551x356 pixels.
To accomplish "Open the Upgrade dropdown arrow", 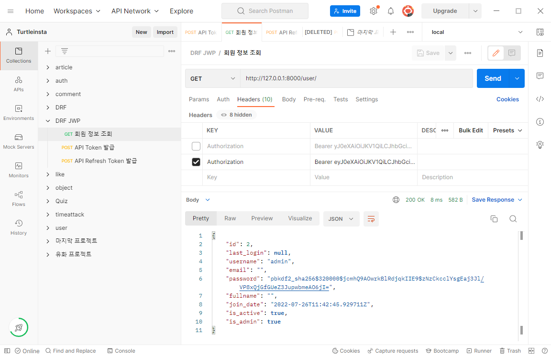I will point(475,11).
